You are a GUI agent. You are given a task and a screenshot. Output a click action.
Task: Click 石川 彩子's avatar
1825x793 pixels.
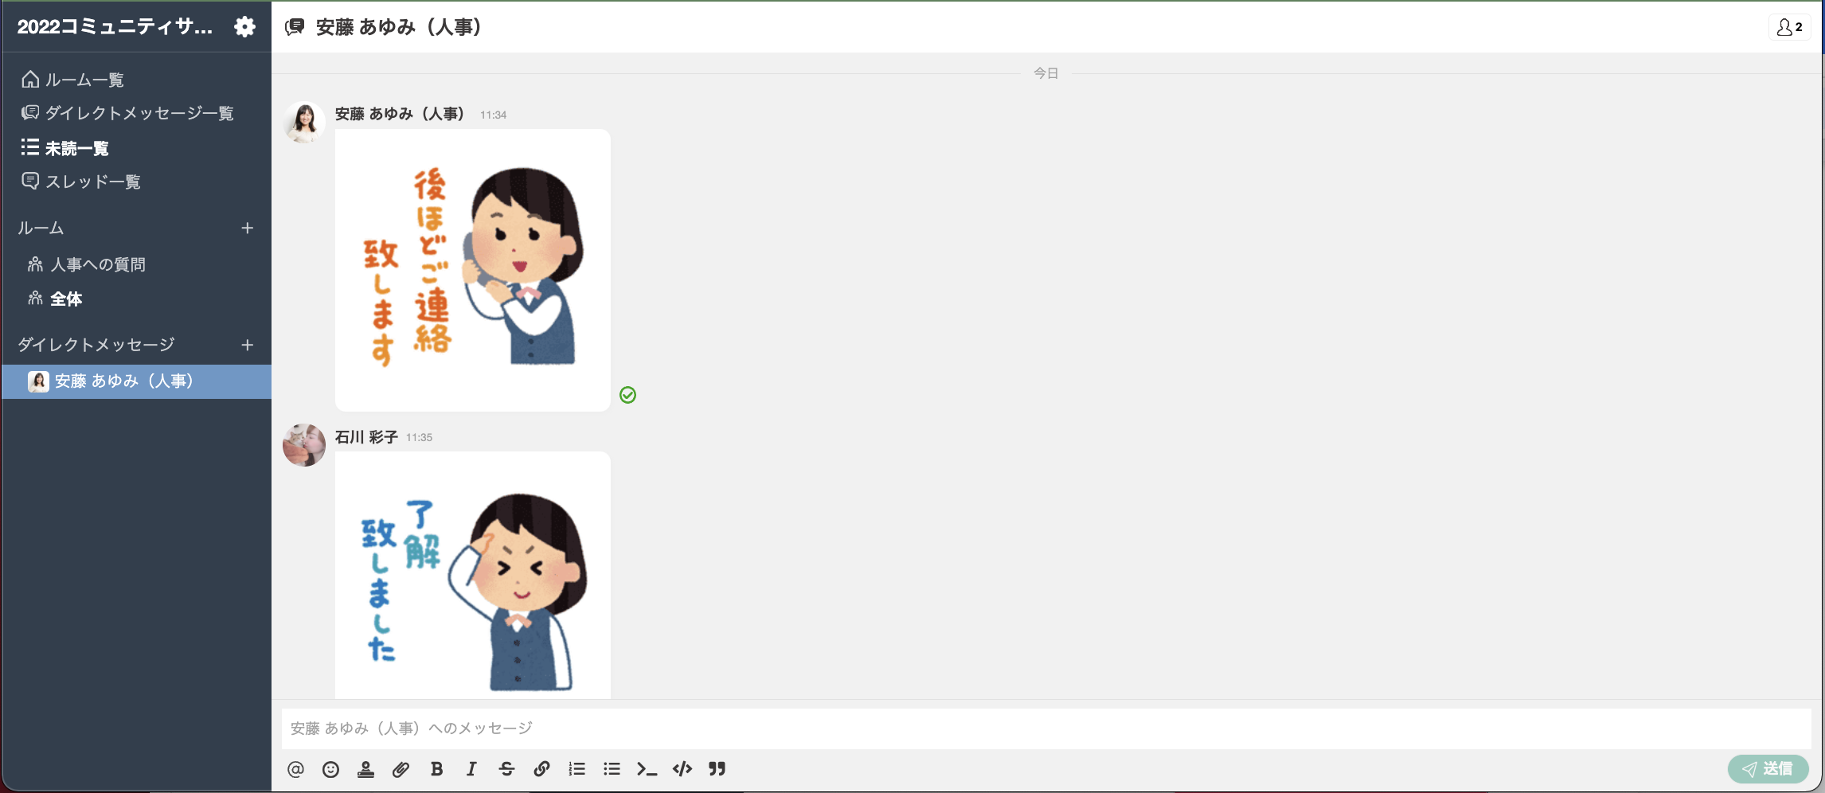pyautogui.click(x=304, y=445)
